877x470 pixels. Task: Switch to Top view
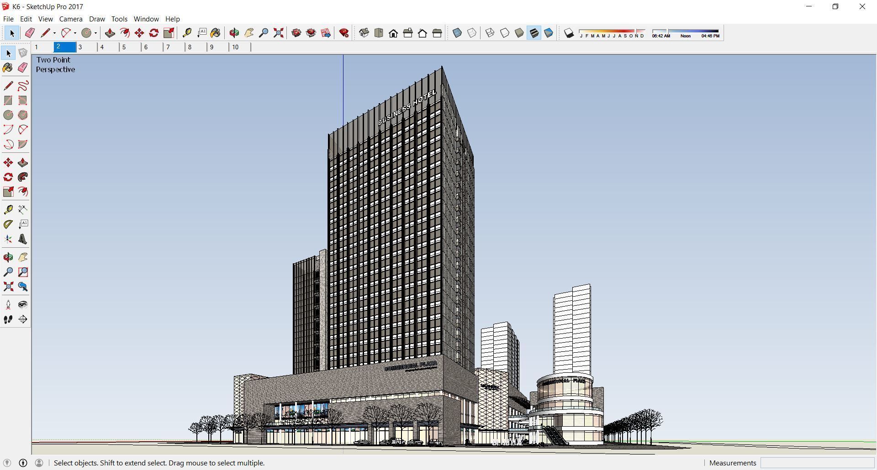(x=379, y=33)
